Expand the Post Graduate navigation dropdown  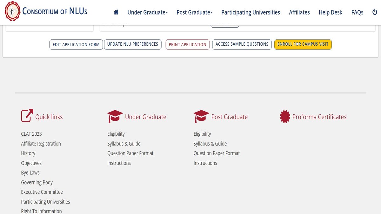coord(194,12)
